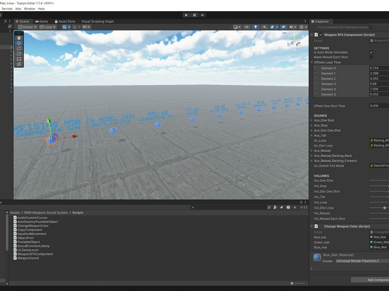Switch to the Scene tab
Screen dimensions: 389x291
click(22, 21)
